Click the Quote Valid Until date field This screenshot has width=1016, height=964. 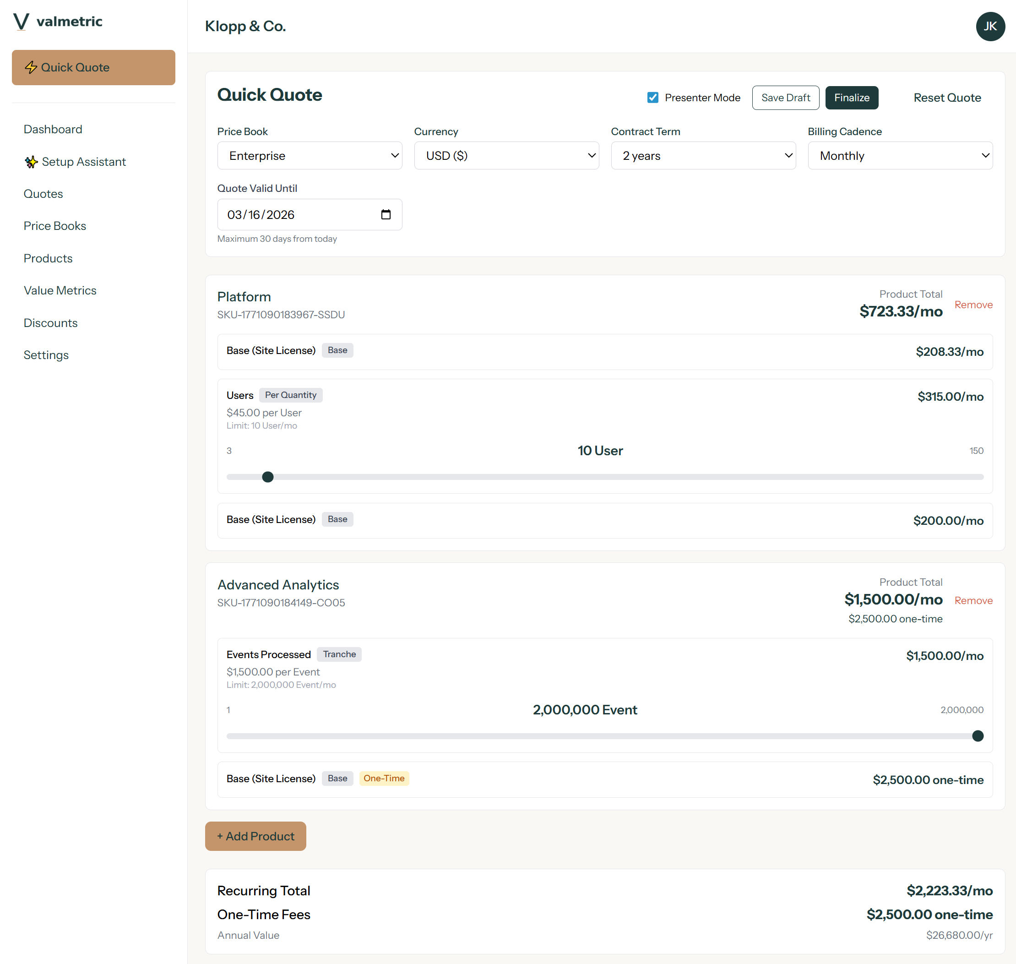click(x=288, y=214)
